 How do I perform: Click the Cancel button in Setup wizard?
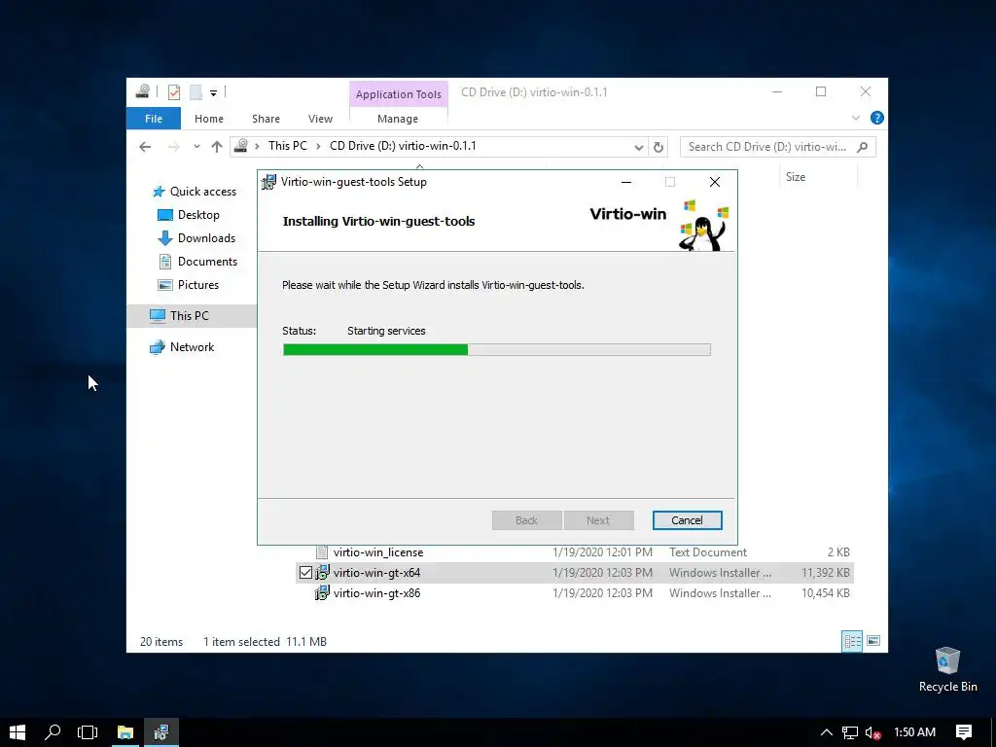click(687, 520)
